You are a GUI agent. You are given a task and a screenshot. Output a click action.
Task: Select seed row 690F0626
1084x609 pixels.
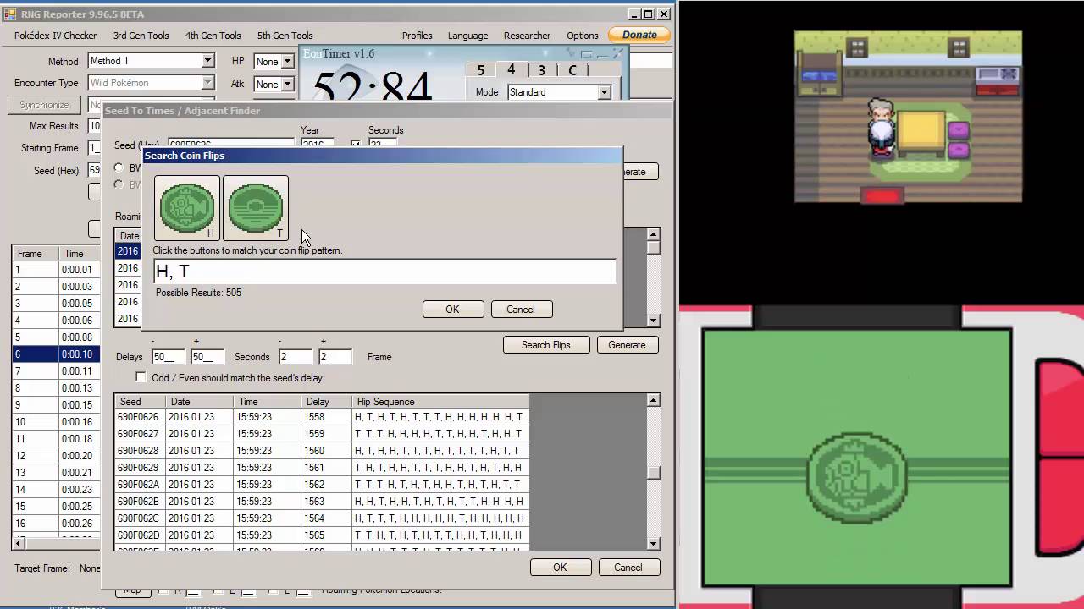[x=322, y=417]
